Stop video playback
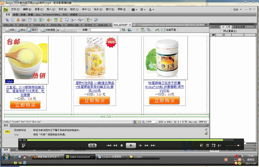The width and height of the screenshot is (259, 167). [x=122, y=146]
